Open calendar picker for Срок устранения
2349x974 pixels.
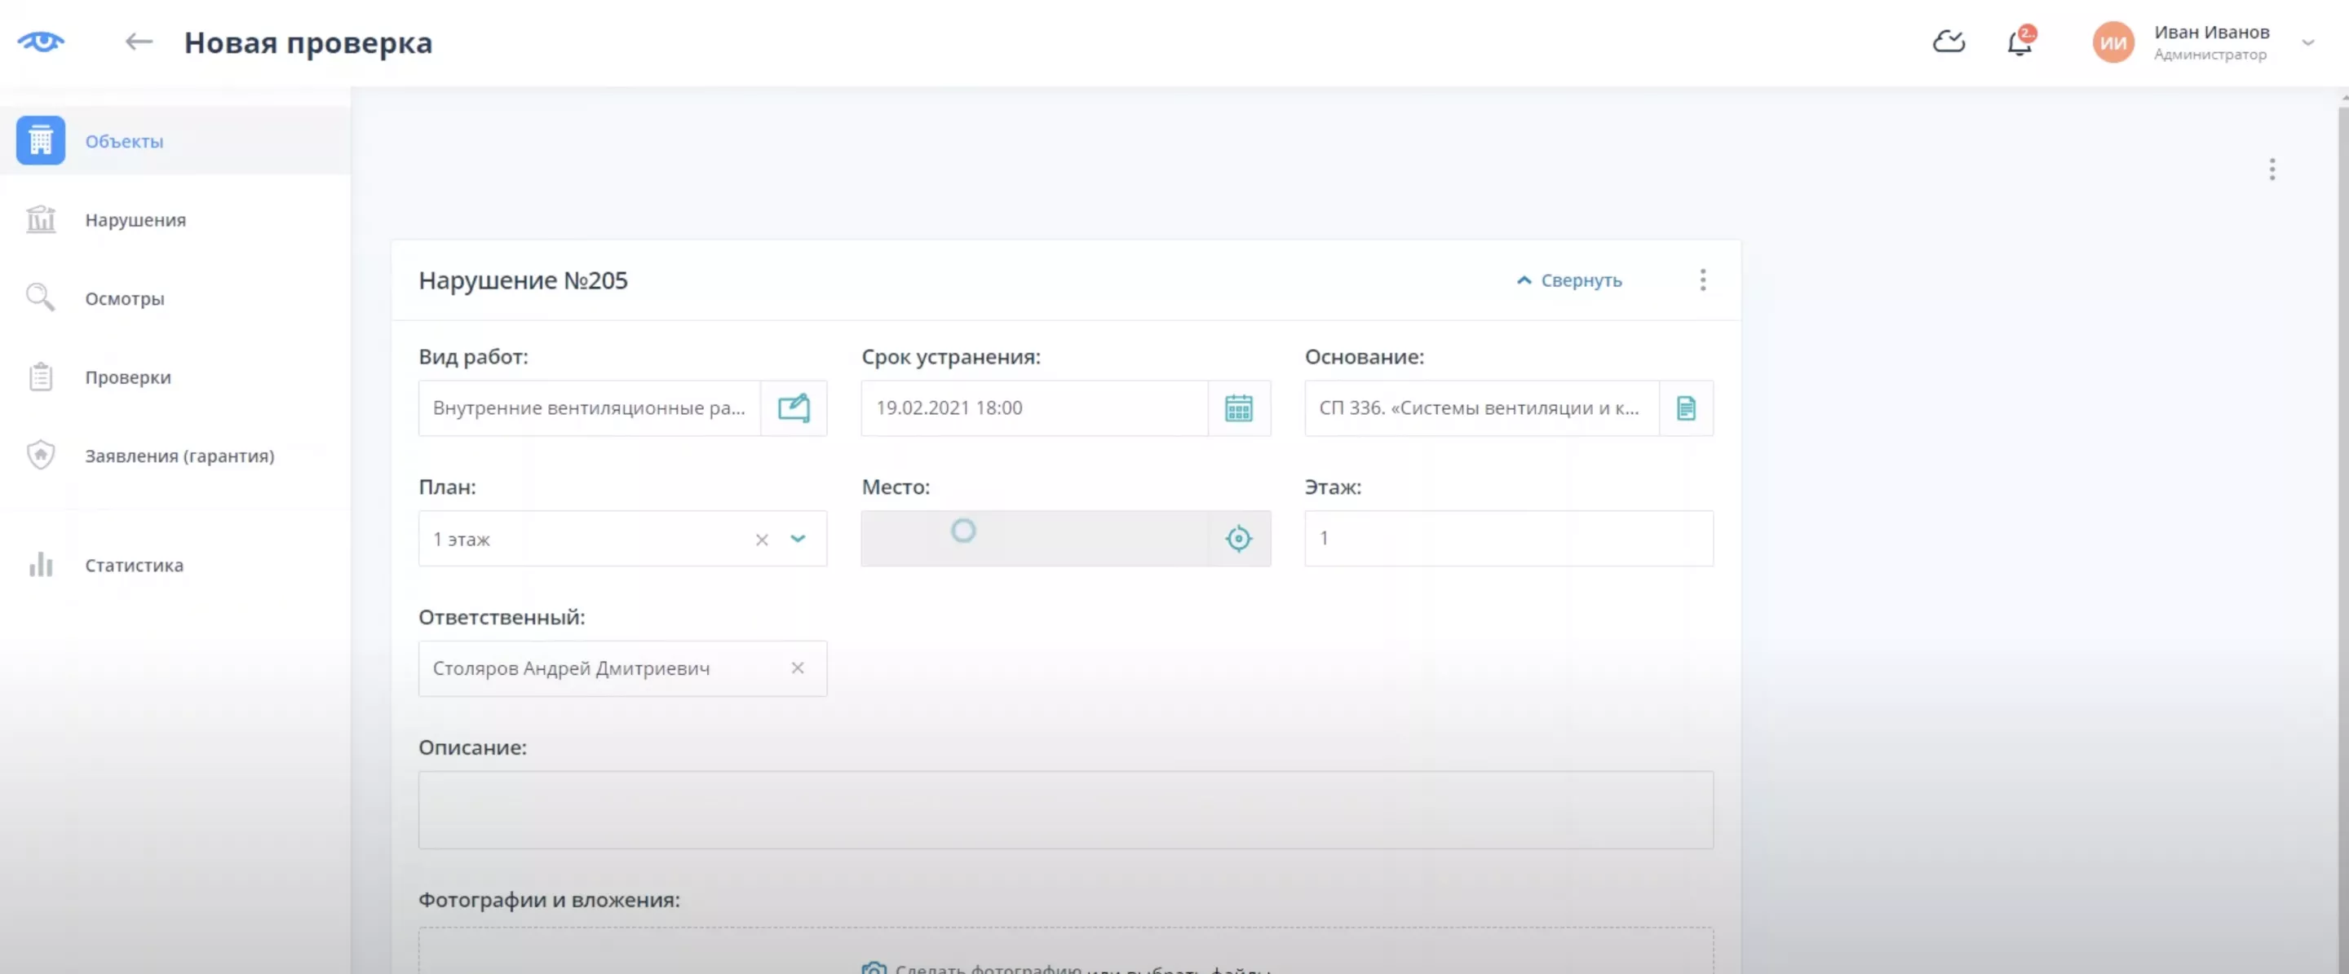coord(1238,408)
